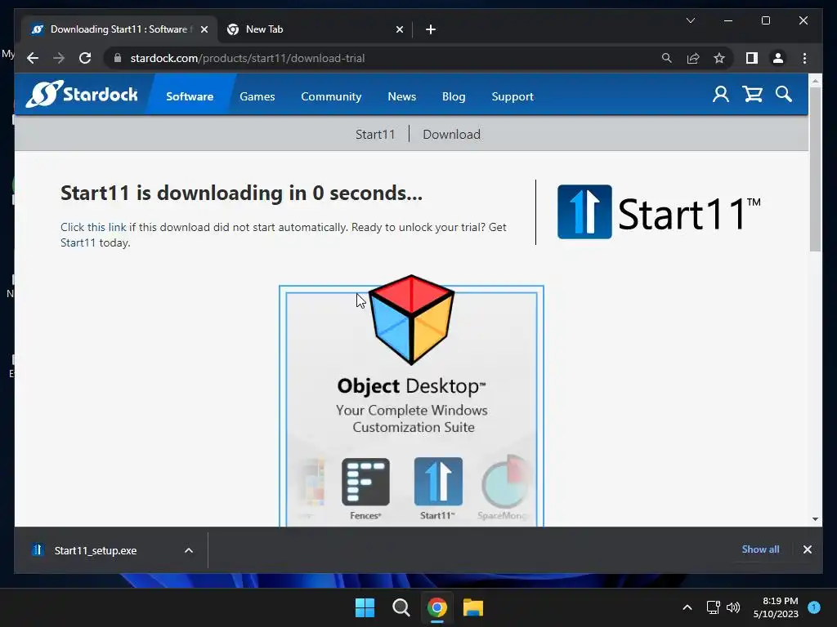The width and height of the screenshot is (837, 627).
Task: Go to the News section
Action: pos(402,96)
